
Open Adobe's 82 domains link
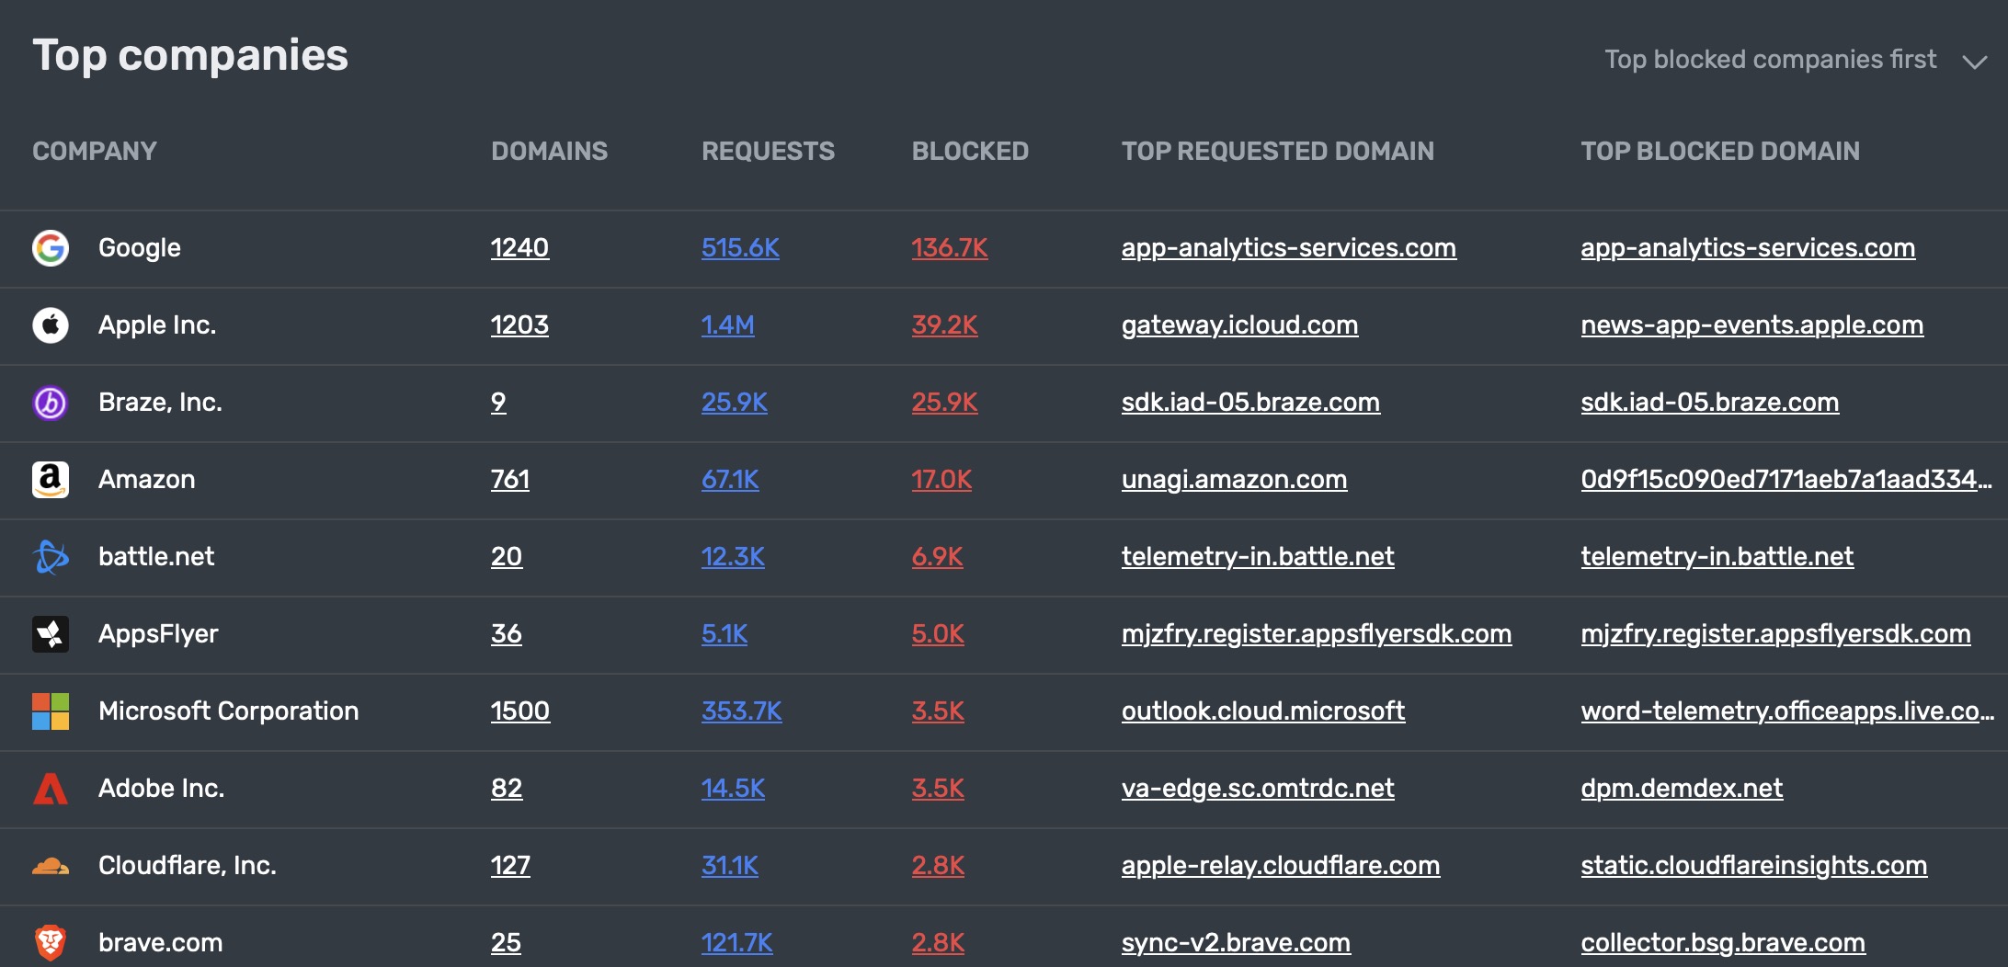coord(507,789)
